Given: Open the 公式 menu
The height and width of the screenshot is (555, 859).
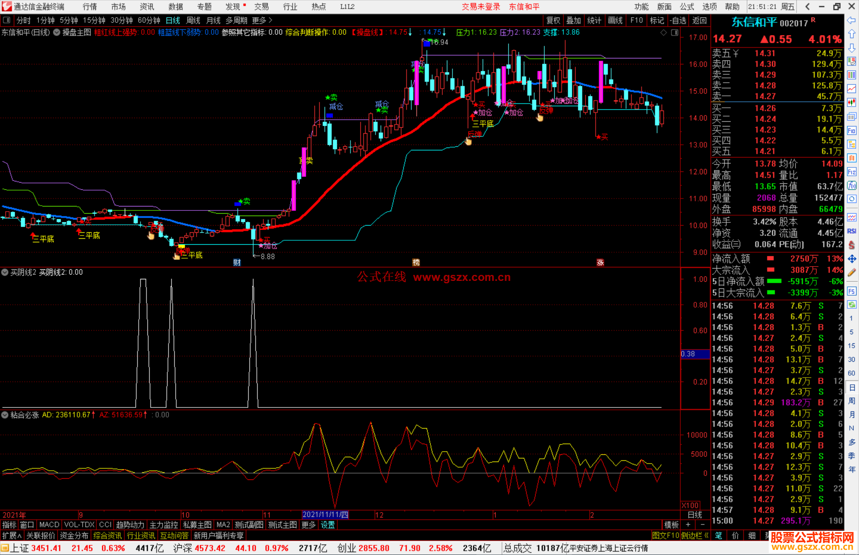Looking at the screenshot, I should click(687, 6).
